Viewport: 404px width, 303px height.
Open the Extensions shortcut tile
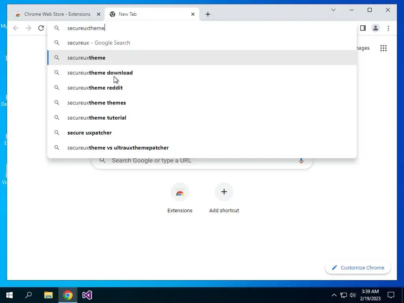[180, 198]
